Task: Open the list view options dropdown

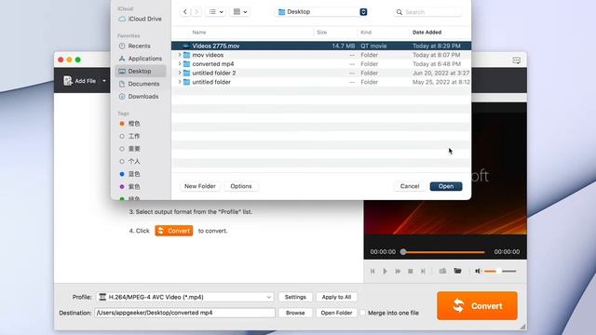Action: 216,12
